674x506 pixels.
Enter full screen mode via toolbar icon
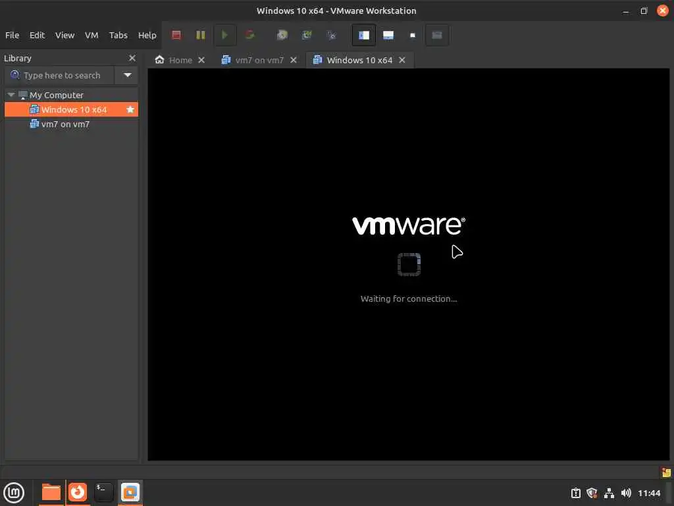413,36
